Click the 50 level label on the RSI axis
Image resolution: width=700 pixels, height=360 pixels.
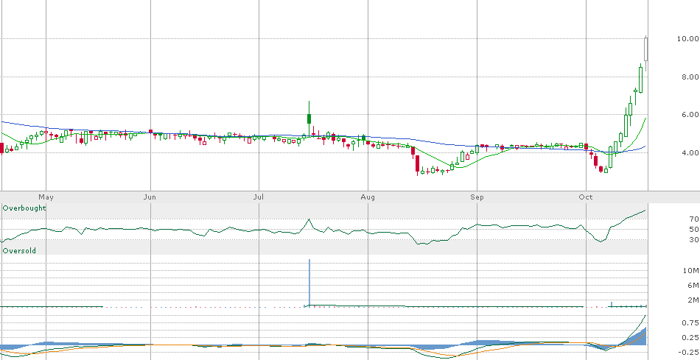click(x=694, y=229)
